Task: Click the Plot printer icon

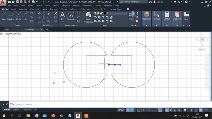Action: click(33, 2)
